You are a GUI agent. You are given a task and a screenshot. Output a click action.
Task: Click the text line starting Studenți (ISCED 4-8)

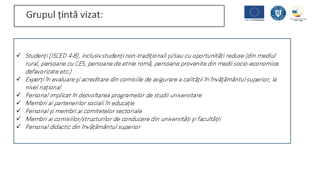coord(150,56)
